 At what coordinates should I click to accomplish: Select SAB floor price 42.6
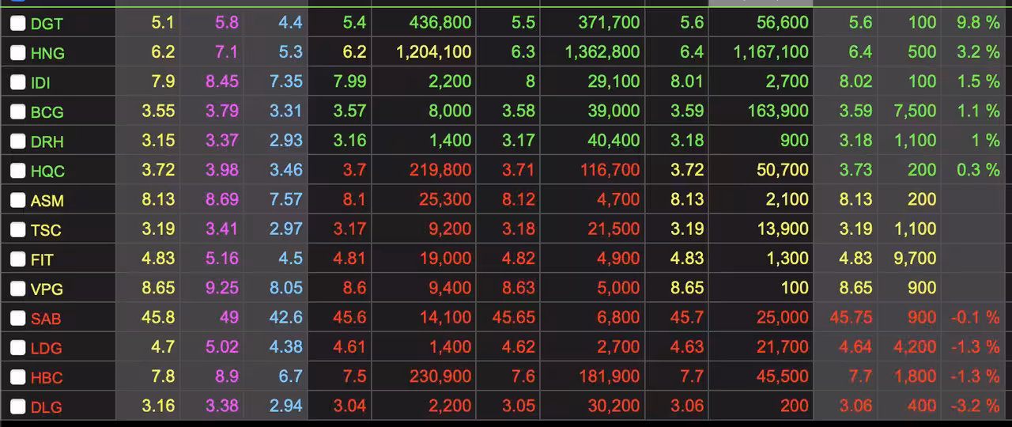tap(285, 317)
